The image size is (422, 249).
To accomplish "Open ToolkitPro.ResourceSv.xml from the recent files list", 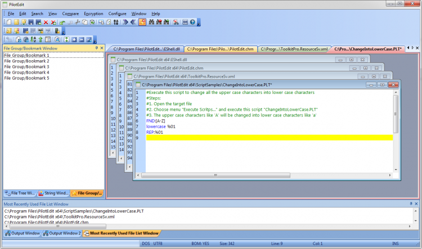I will (59, 217).
